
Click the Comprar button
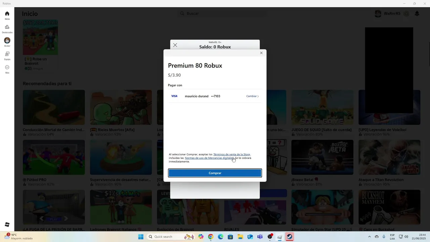215,173
